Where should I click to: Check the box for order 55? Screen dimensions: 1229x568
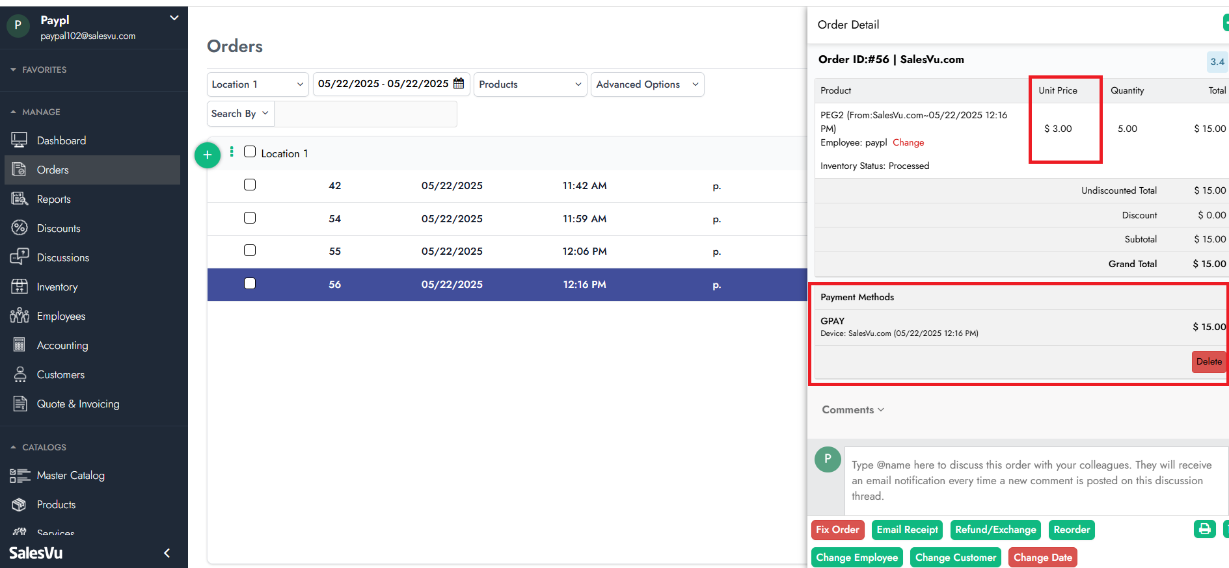click(x=250, y=250)
